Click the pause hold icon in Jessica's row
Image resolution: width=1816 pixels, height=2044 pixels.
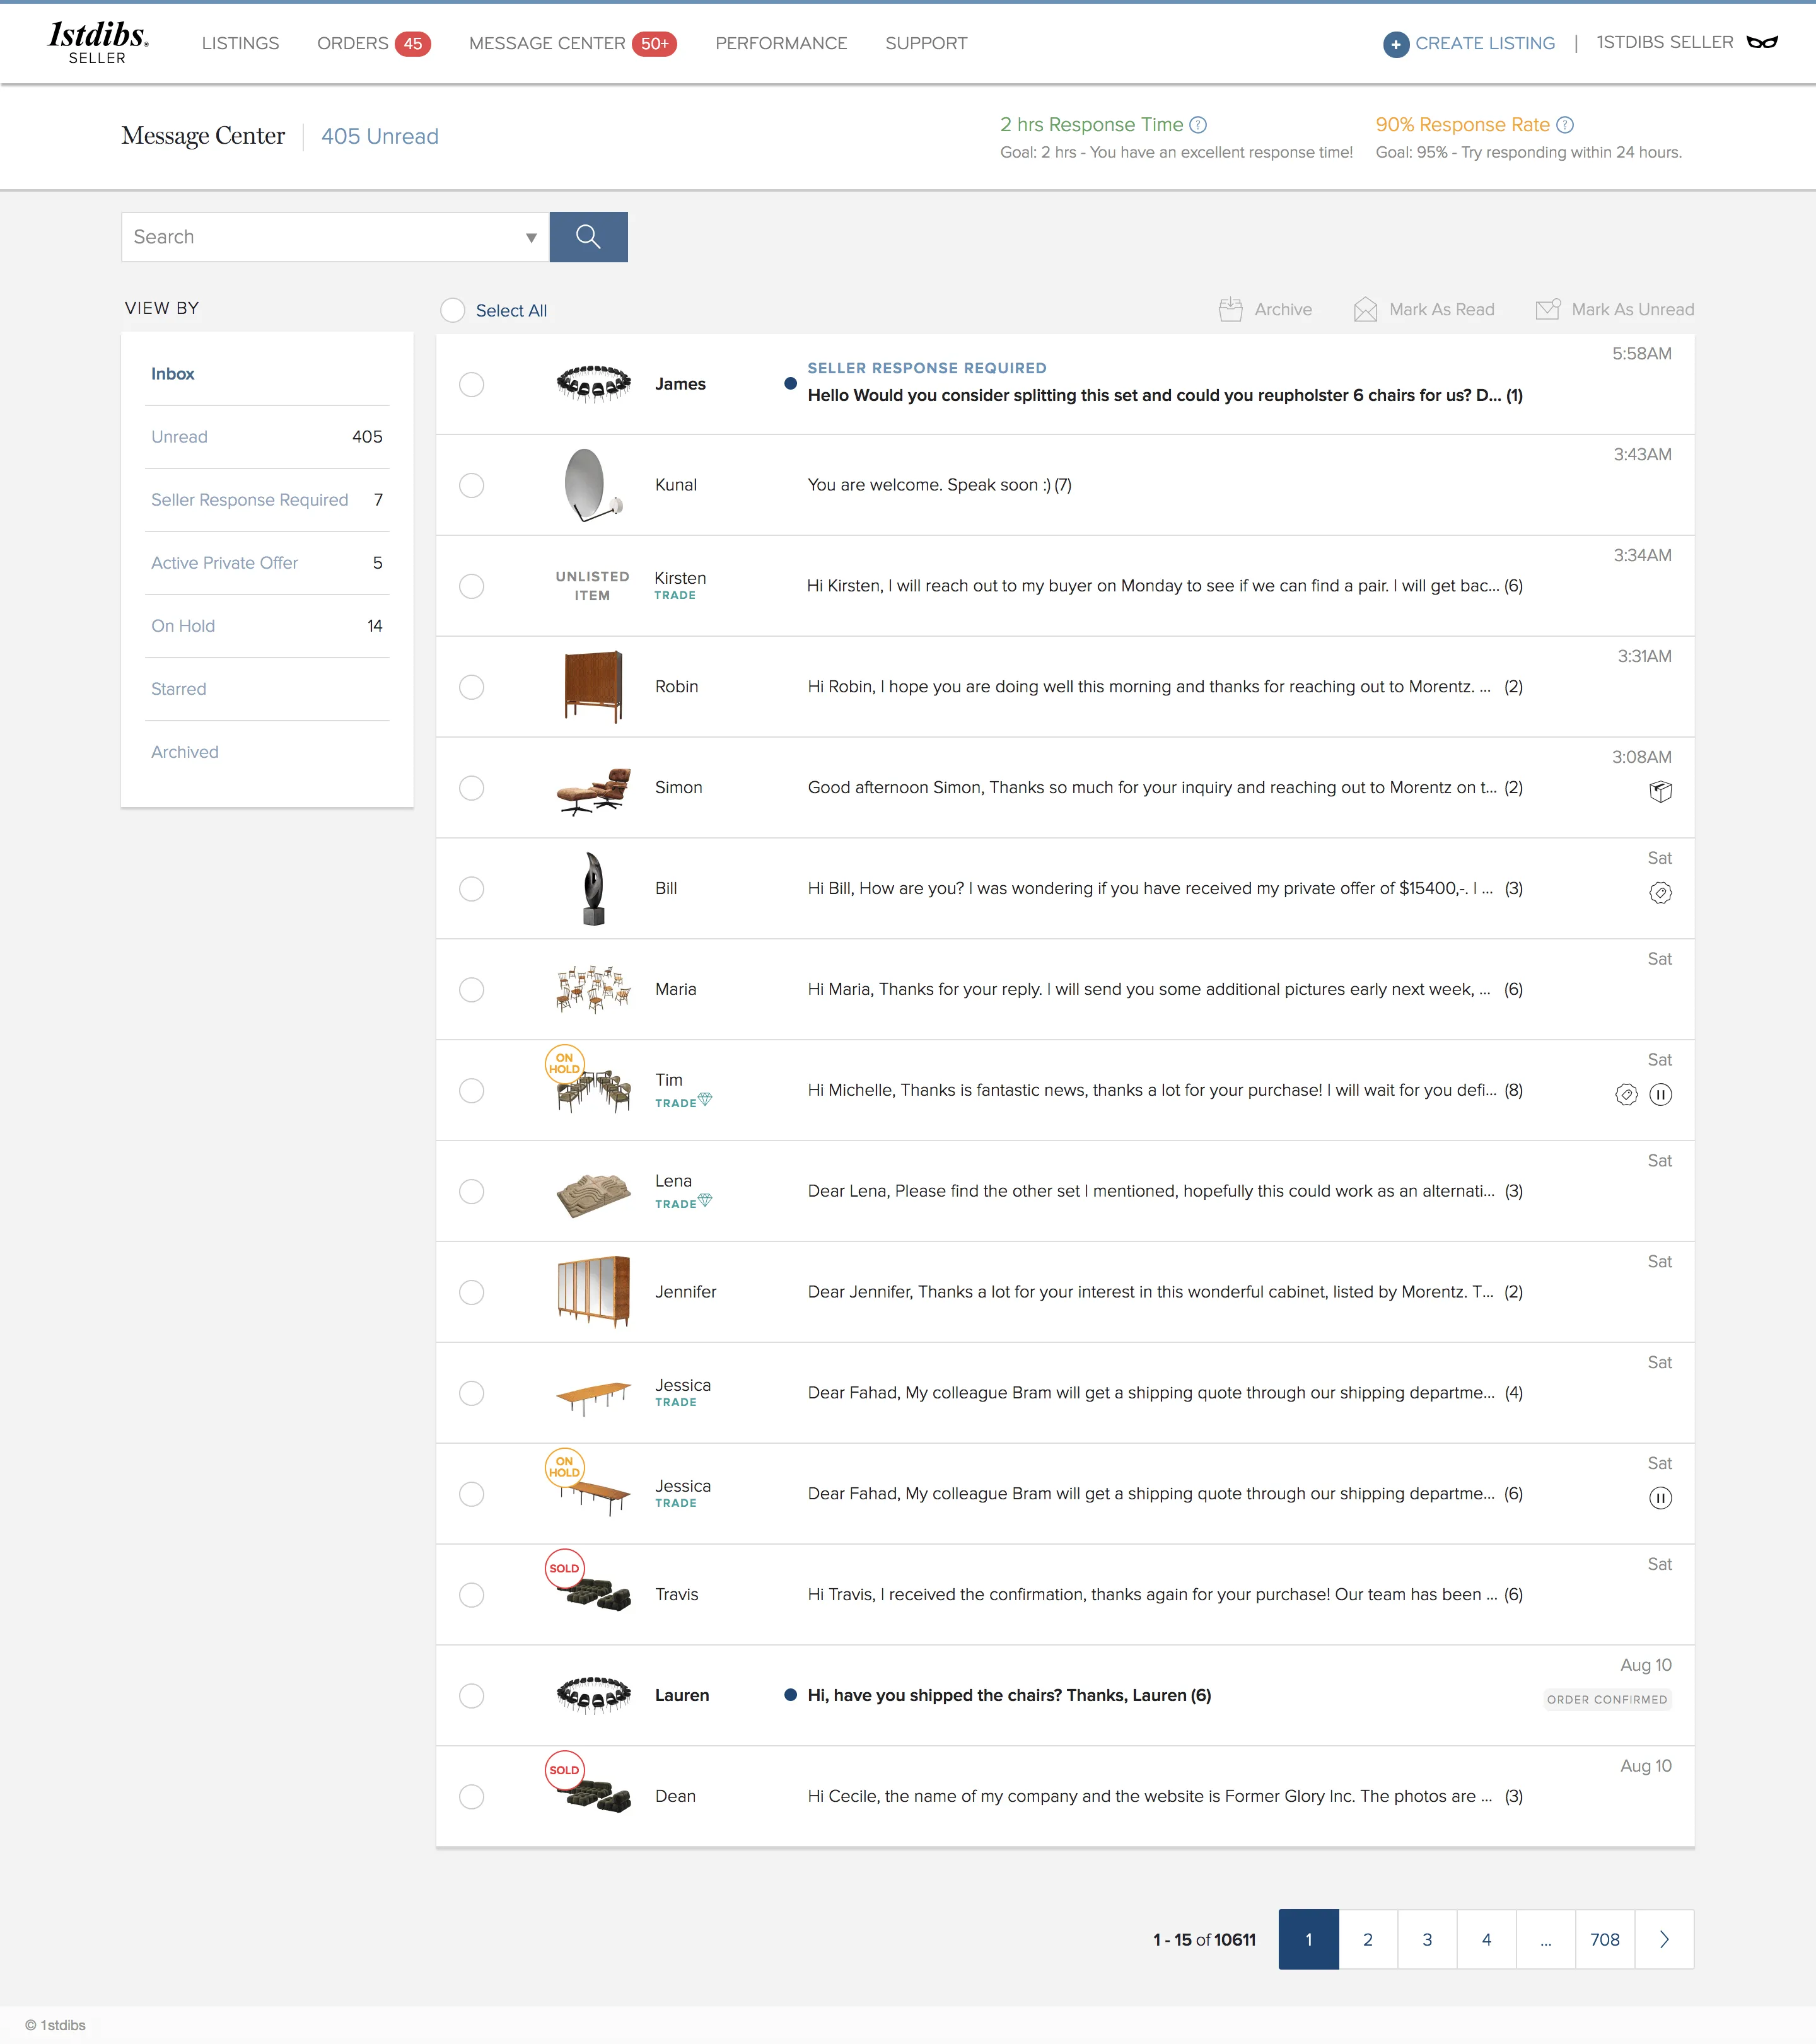[x=1660, y=1498]
